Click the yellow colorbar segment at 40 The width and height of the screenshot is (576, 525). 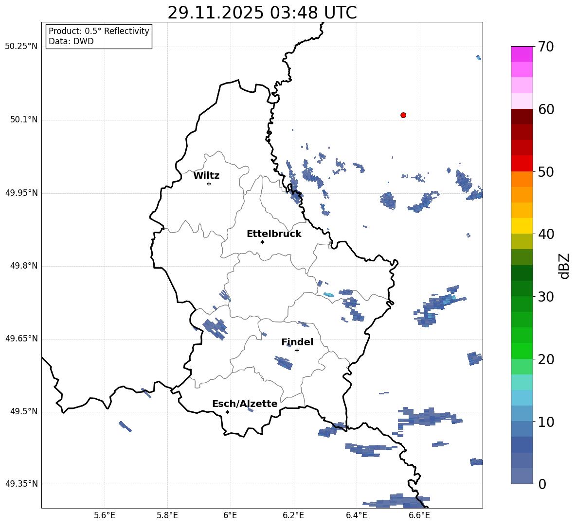pos(522,226)
